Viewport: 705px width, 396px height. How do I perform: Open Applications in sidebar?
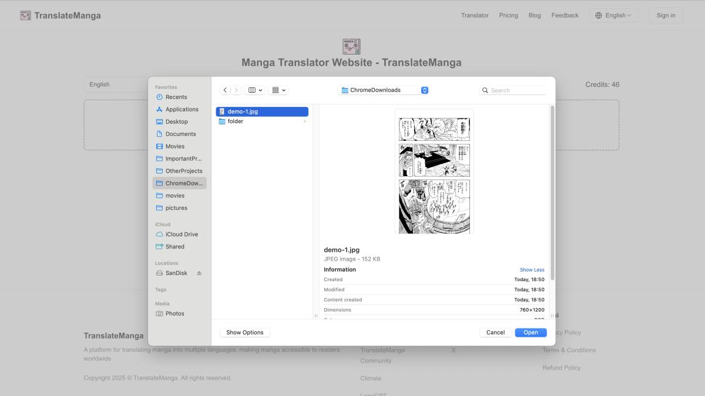[x=182, y=110]
